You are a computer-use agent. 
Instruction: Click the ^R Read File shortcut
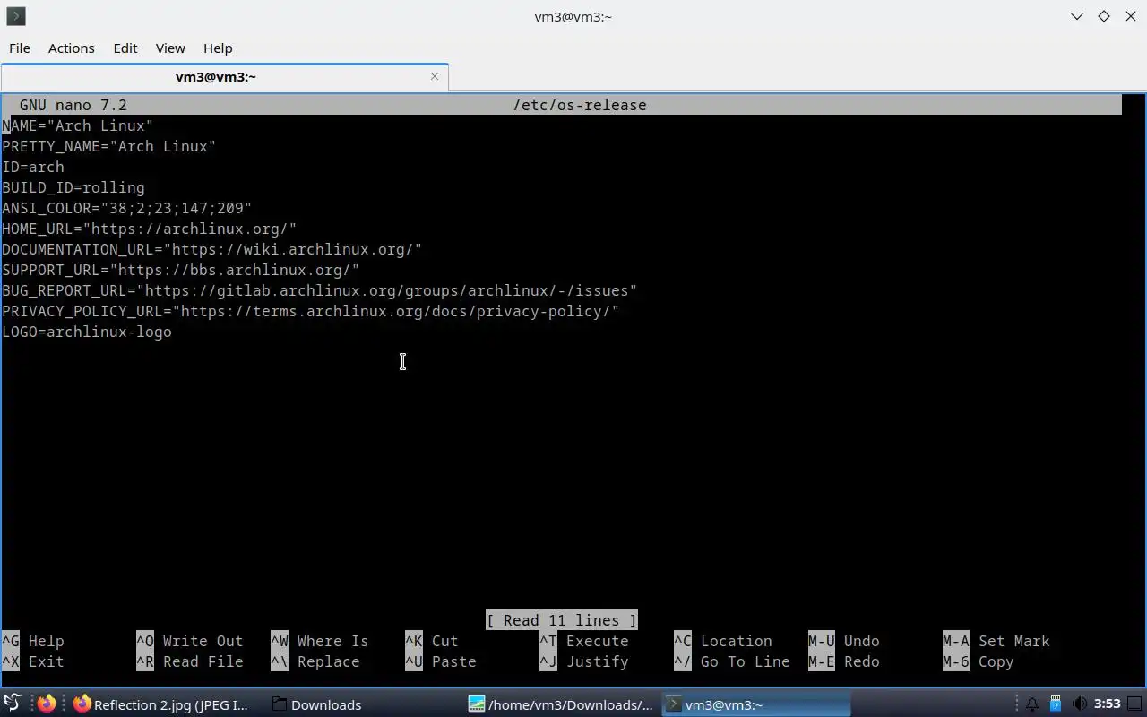point(190,661)
